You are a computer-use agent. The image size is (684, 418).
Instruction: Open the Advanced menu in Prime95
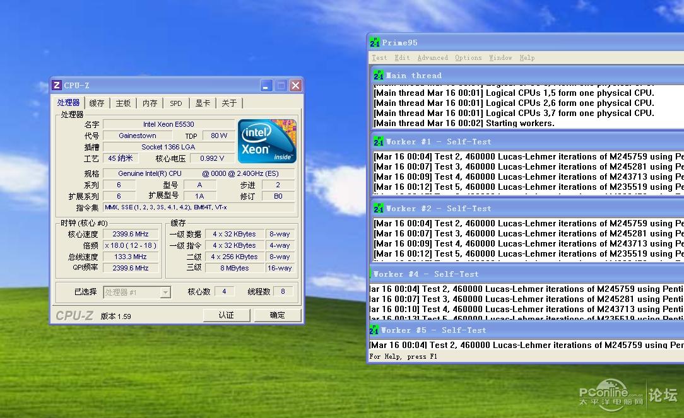[x=432, y=57]
